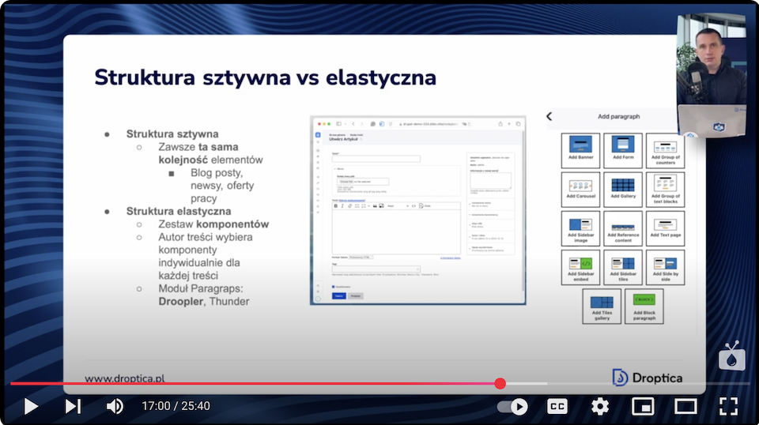Click the 'Zestaw komponentów' bullet text
The width and height of the screenshot is (759, 425).
point(213,224)
